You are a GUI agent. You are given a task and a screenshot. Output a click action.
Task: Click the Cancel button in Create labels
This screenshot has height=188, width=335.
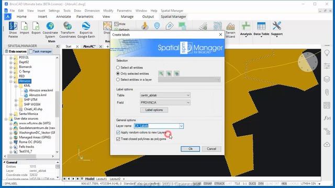[211, 149]
